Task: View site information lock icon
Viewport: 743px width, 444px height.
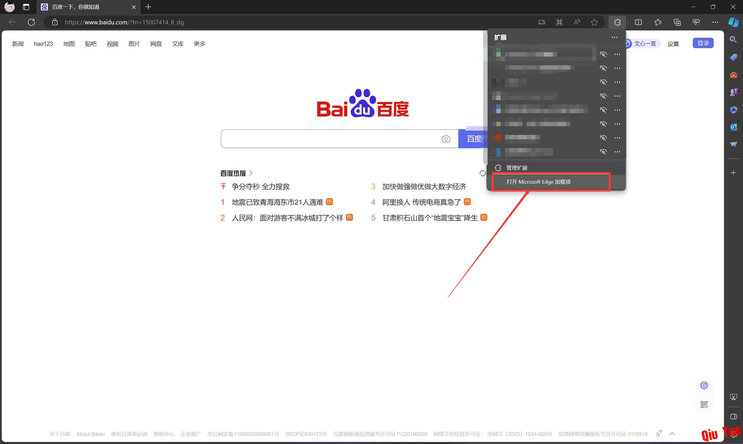Action: [x=55, y=22]
